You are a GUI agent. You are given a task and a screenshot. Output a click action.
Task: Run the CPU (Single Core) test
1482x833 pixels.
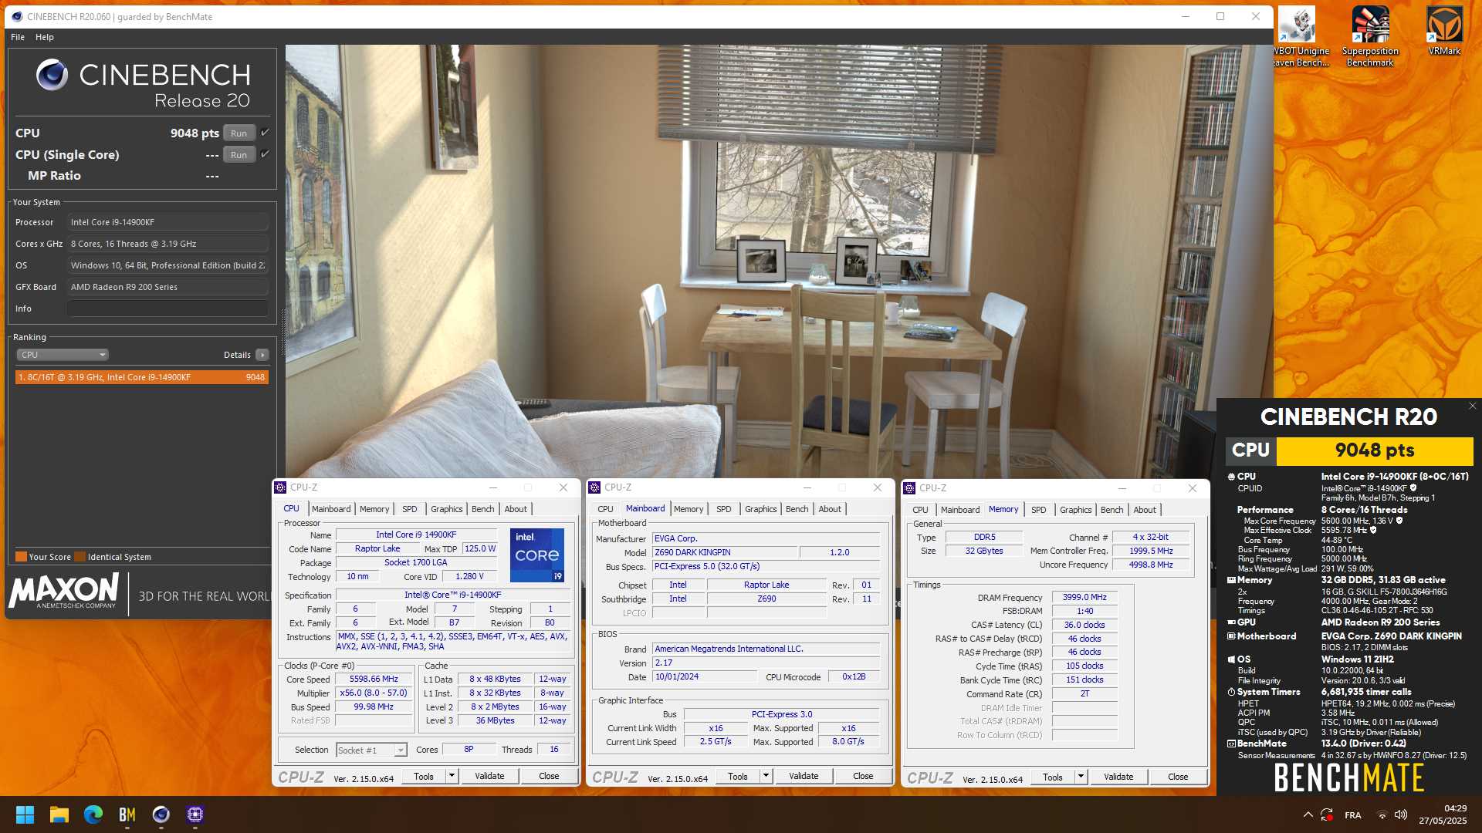pos(239,155)
